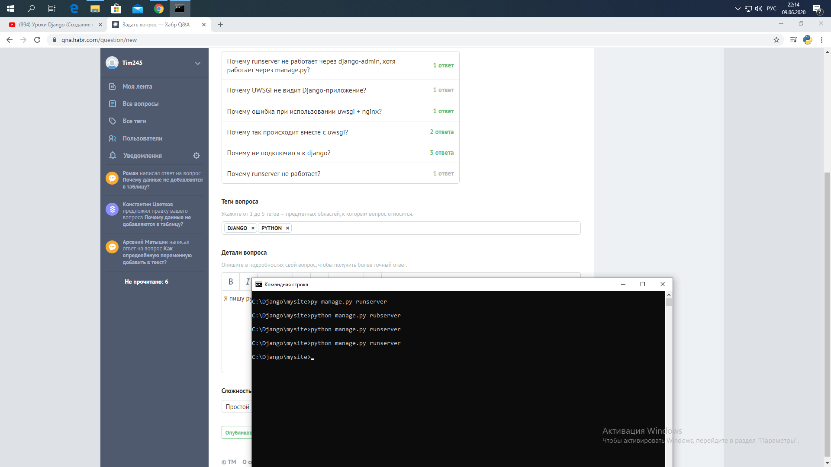Open the Python extension icon in Chrome
The width and height of the screenshot is (831, 467).
[808, 40]
